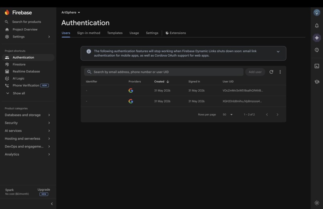Screen dimensions: 323x209
Task: Select the Users tab
Action: tap(66, 33)
